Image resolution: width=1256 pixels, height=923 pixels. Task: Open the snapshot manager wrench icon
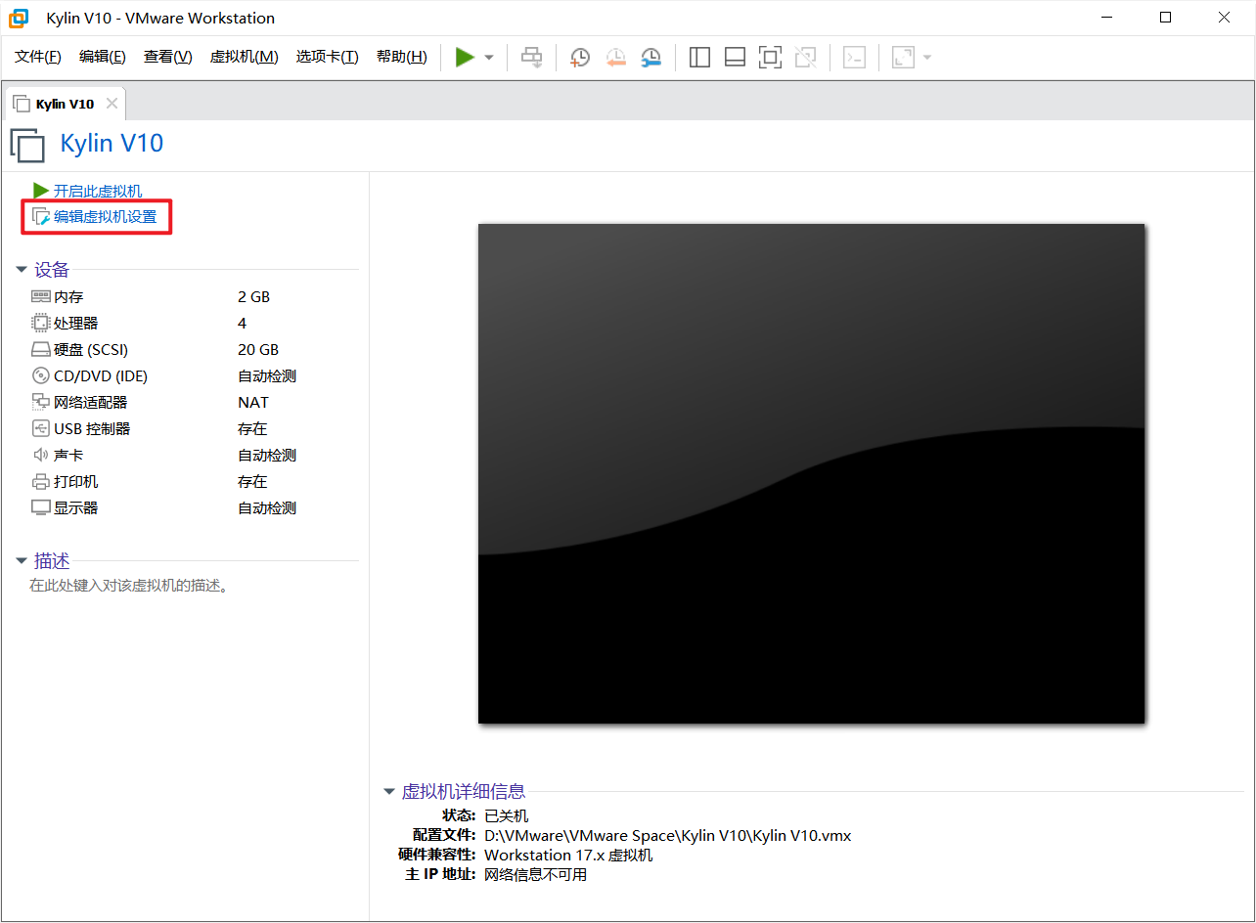tap(650, 57)
